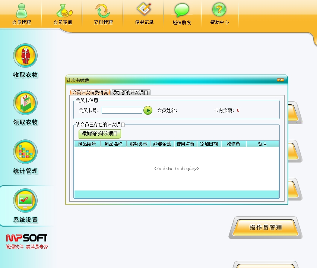Image resolution: width=317 pixels, height=268 pixels.
Task: Open 统计管理 statistics sidebar icon
Action: point(25,152)
